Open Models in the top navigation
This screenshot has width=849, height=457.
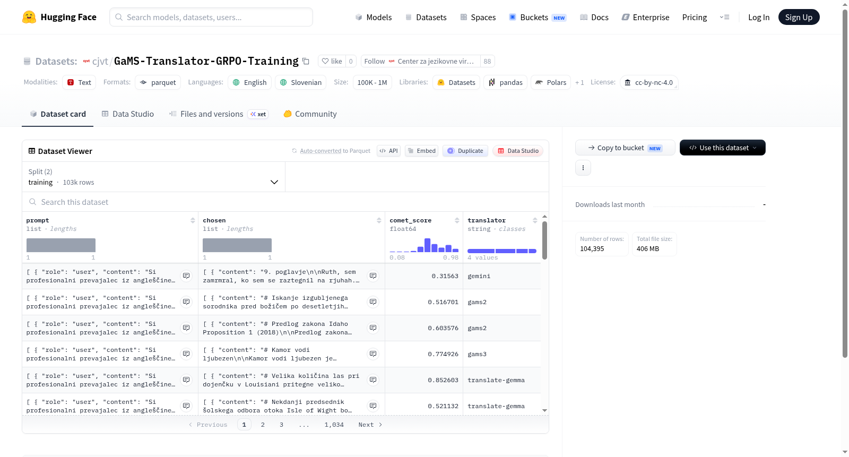coord(374,18)
